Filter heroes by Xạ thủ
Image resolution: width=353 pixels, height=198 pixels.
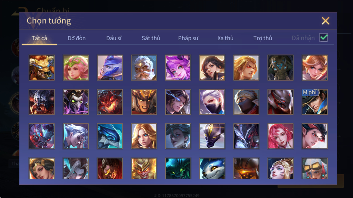point(225,38)
